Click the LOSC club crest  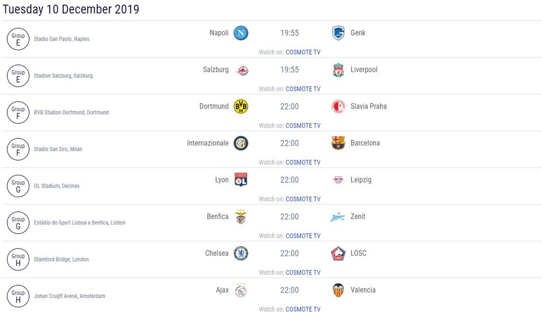pyautogui.click(x=338, y=254)
